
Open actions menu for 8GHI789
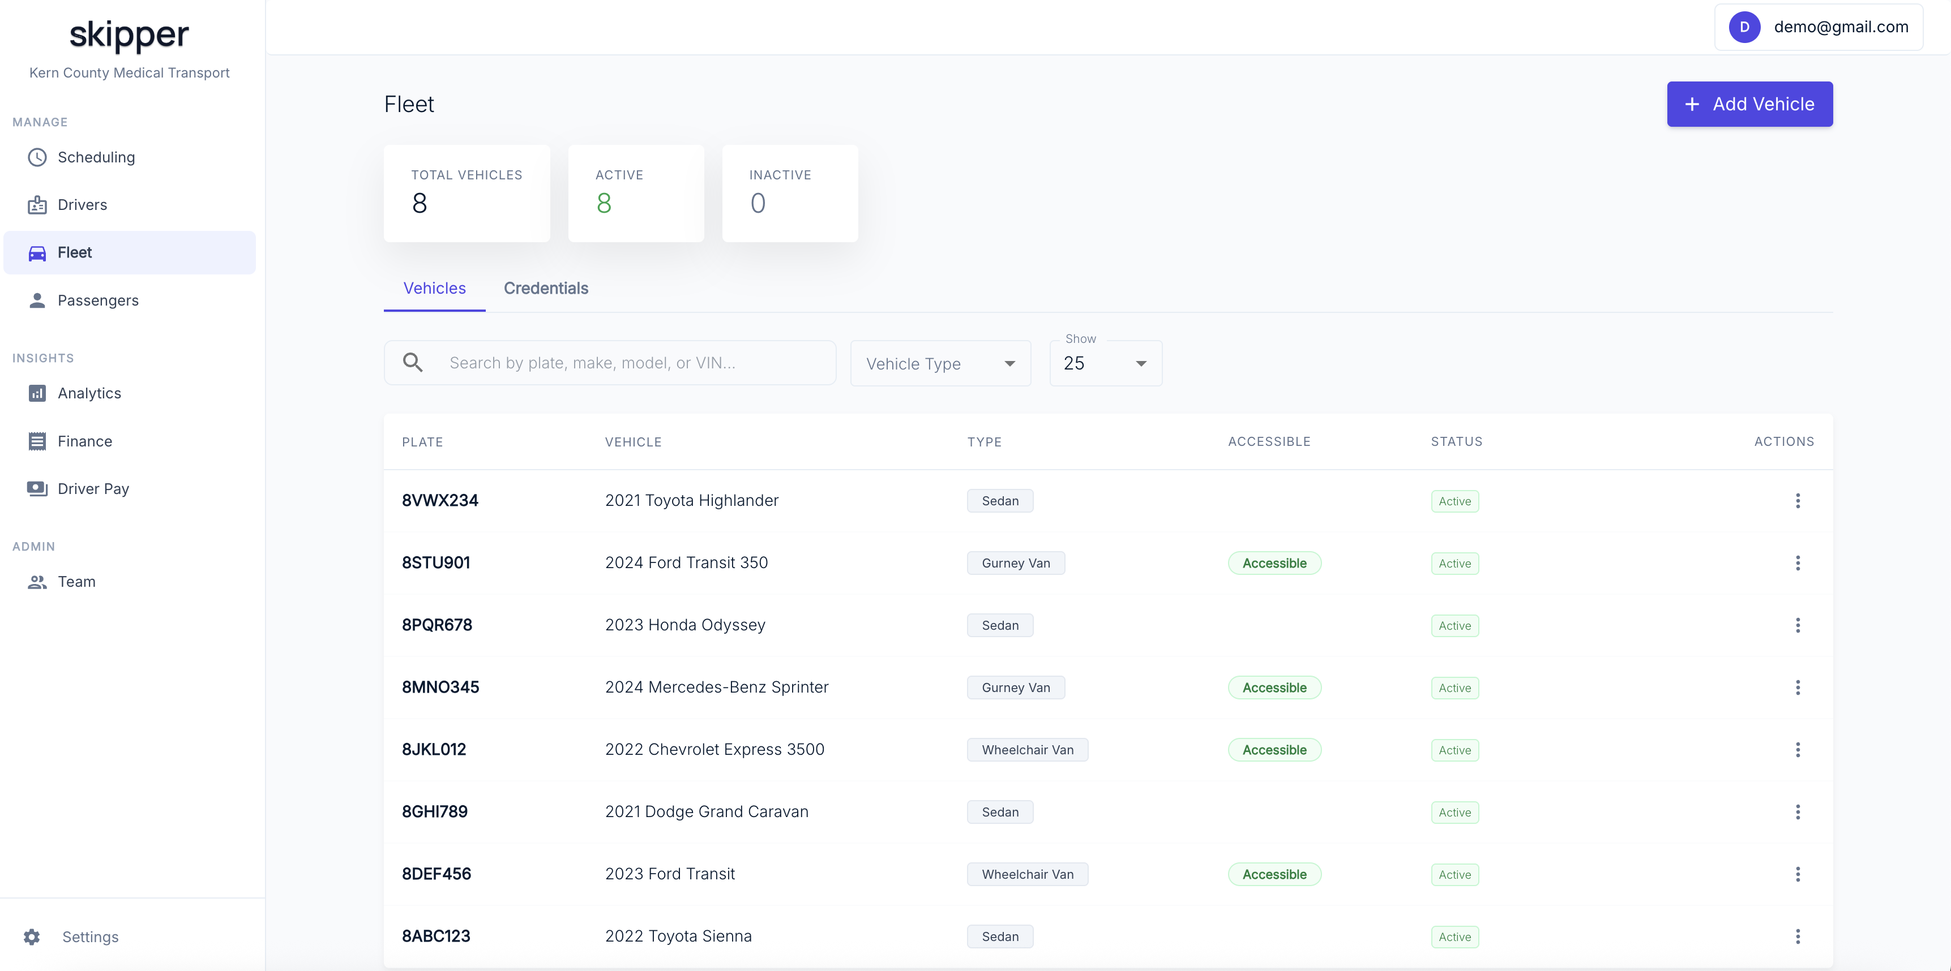tap(1797, 812)
